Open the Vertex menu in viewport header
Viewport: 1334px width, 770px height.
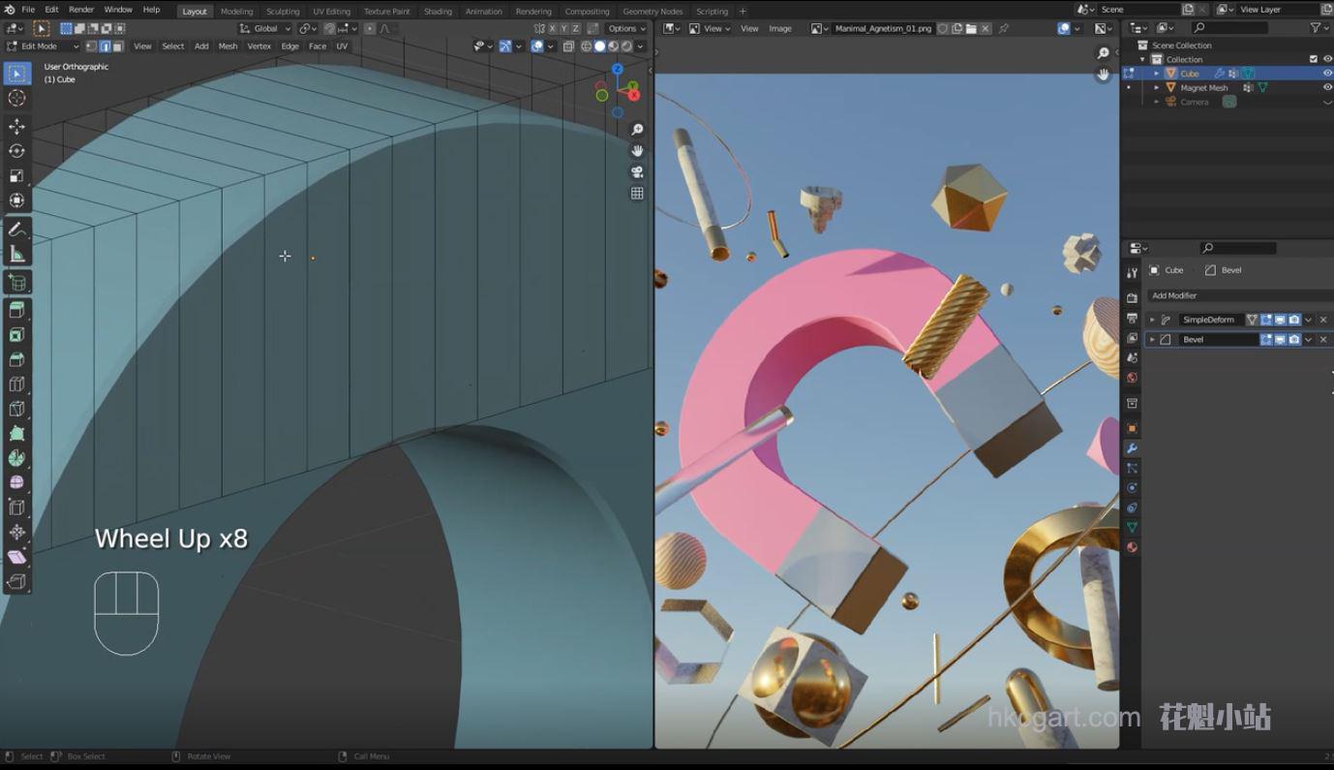[x=258, y=46]
